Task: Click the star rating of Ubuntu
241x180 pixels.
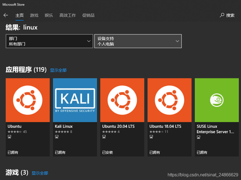Action: 15,132
